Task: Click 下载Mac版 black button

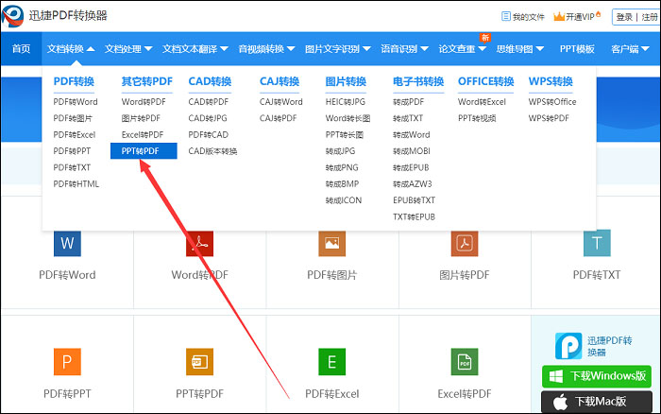Action: click(x=597, y=402)
